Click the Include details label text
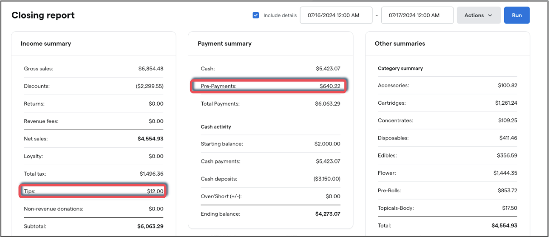Image resolution: width=549 pixels, height=237 pixels. tap(280, 15)
